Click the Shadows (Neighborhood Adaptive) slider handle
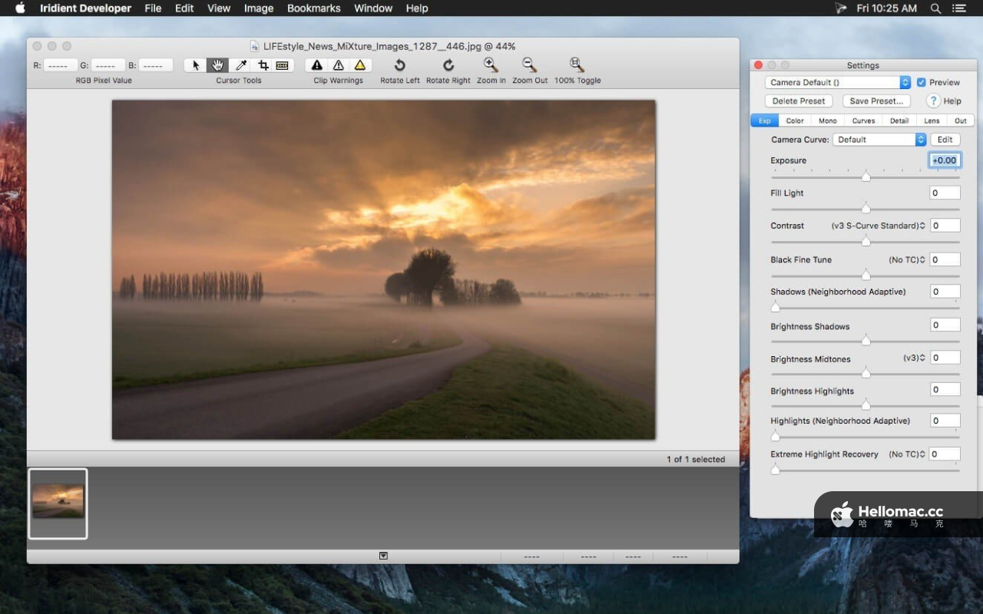The height and width of the screenshot is (614, 983). (775, 308)
